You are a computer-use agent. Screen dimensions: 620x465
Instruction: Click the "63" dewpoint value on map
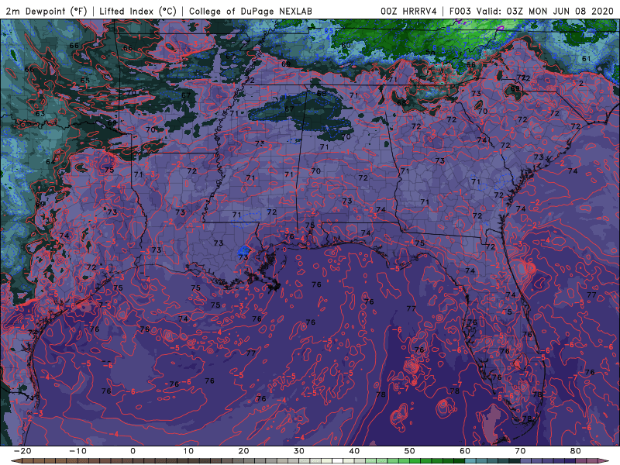point(40,114)
